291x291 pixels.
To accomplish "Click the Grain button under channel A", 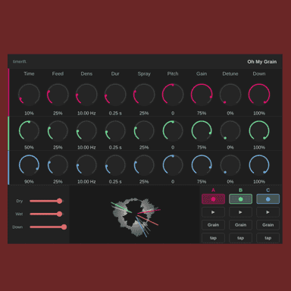I will click(x=213, y=225).
